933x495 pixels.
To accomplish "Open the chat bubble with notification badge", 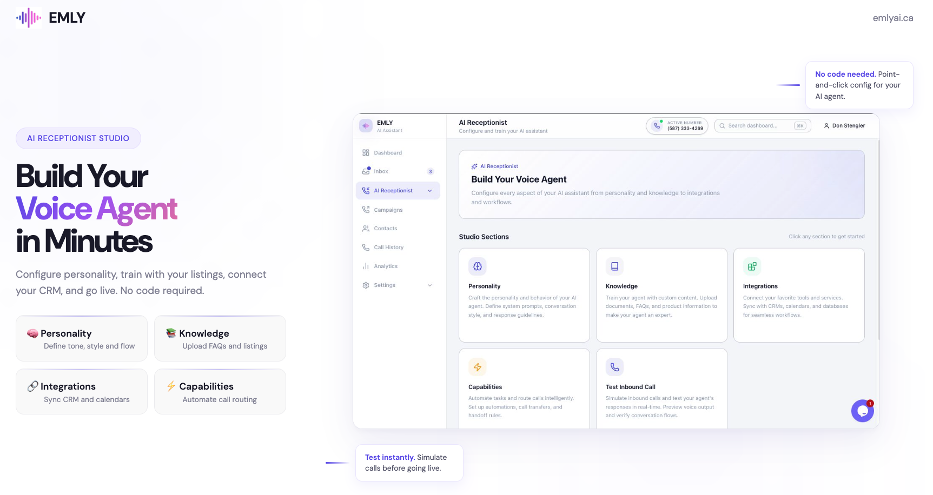I will click(862, 411).
